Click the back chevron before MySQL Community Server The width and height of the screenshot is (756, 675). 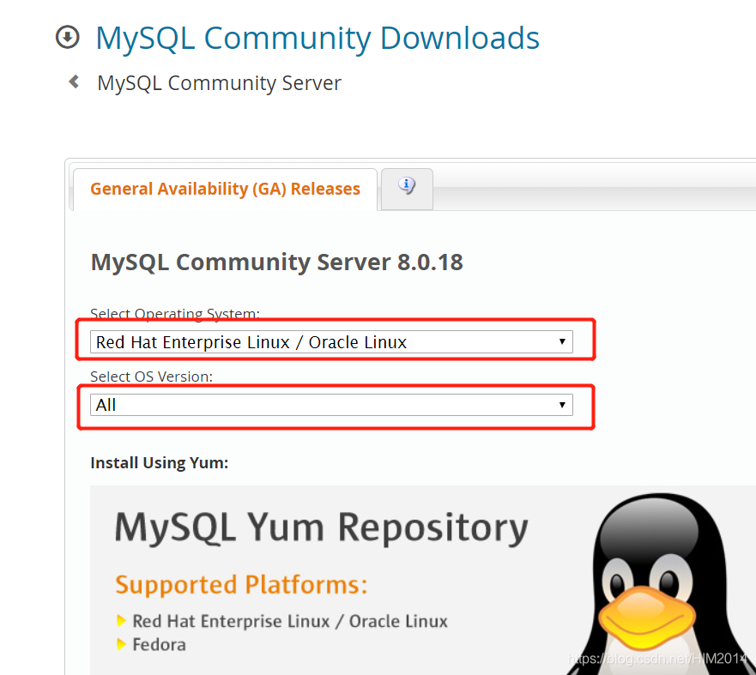(x=75, y=81)
